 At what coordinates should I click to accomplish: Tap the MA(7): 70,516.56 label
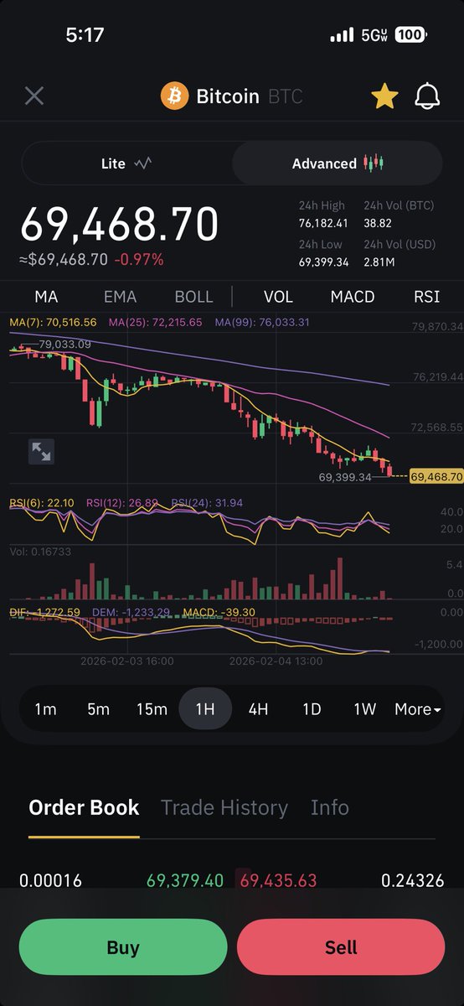coord(54,322)
